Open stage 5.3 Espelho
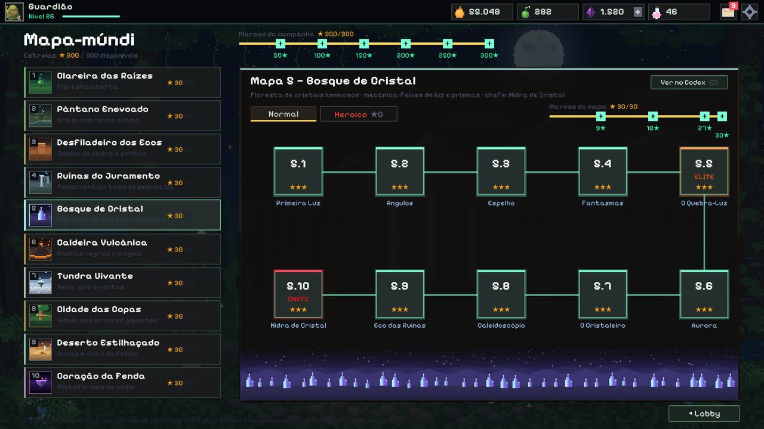 coord(501,171)
